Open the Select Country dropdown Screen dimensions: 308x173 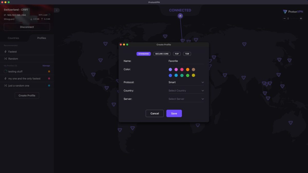[186, 90]
